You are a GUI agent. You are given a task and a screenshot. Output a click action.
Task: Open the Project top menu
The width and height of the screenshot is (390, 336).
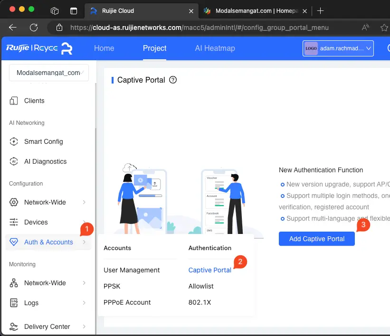coord(154,48)
